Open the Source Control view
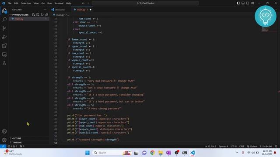This screenshot has height=157, width=280. [x=4, y=28]
